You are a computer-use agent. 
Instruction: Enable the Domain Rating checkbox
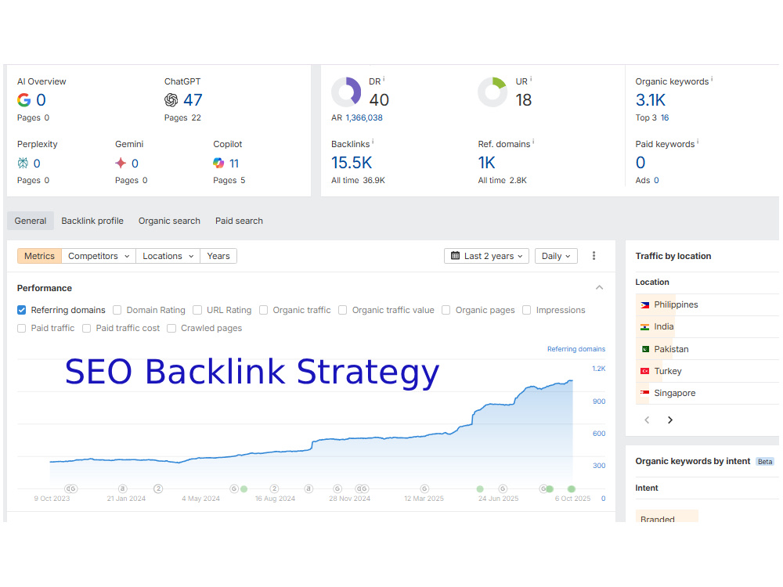tap(117, 310)
